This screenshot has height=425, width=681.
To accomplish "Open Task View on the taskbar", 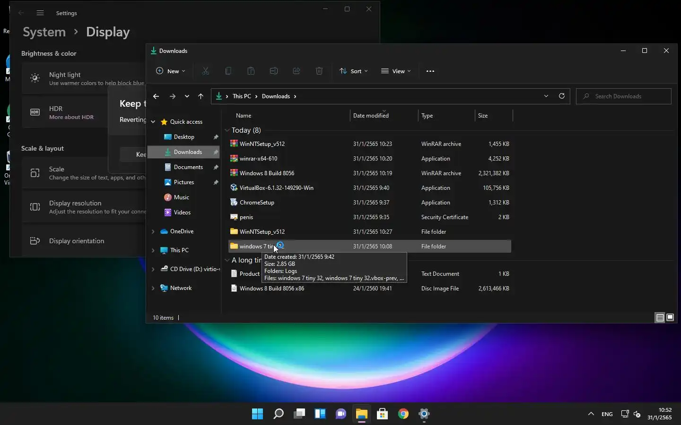I will [x=299, y=414].
